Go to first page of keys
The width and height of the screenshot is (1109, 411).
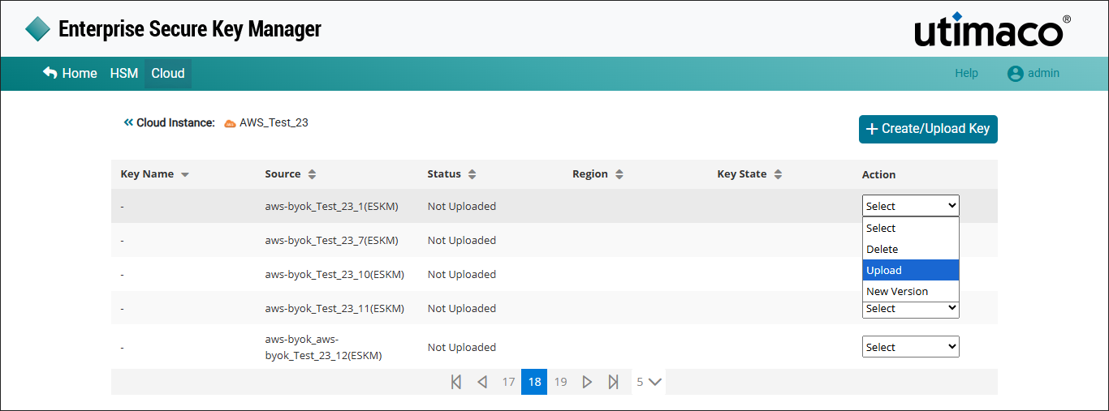point(456,382)
